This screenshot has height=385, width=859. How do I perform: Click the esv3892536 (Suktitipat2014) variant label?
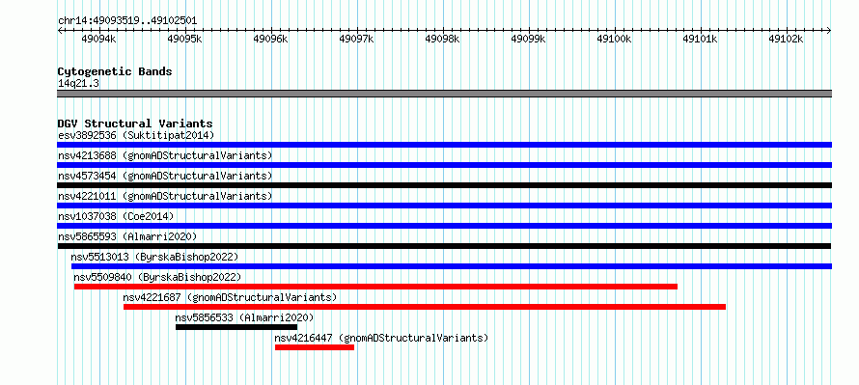click(136, 135)
